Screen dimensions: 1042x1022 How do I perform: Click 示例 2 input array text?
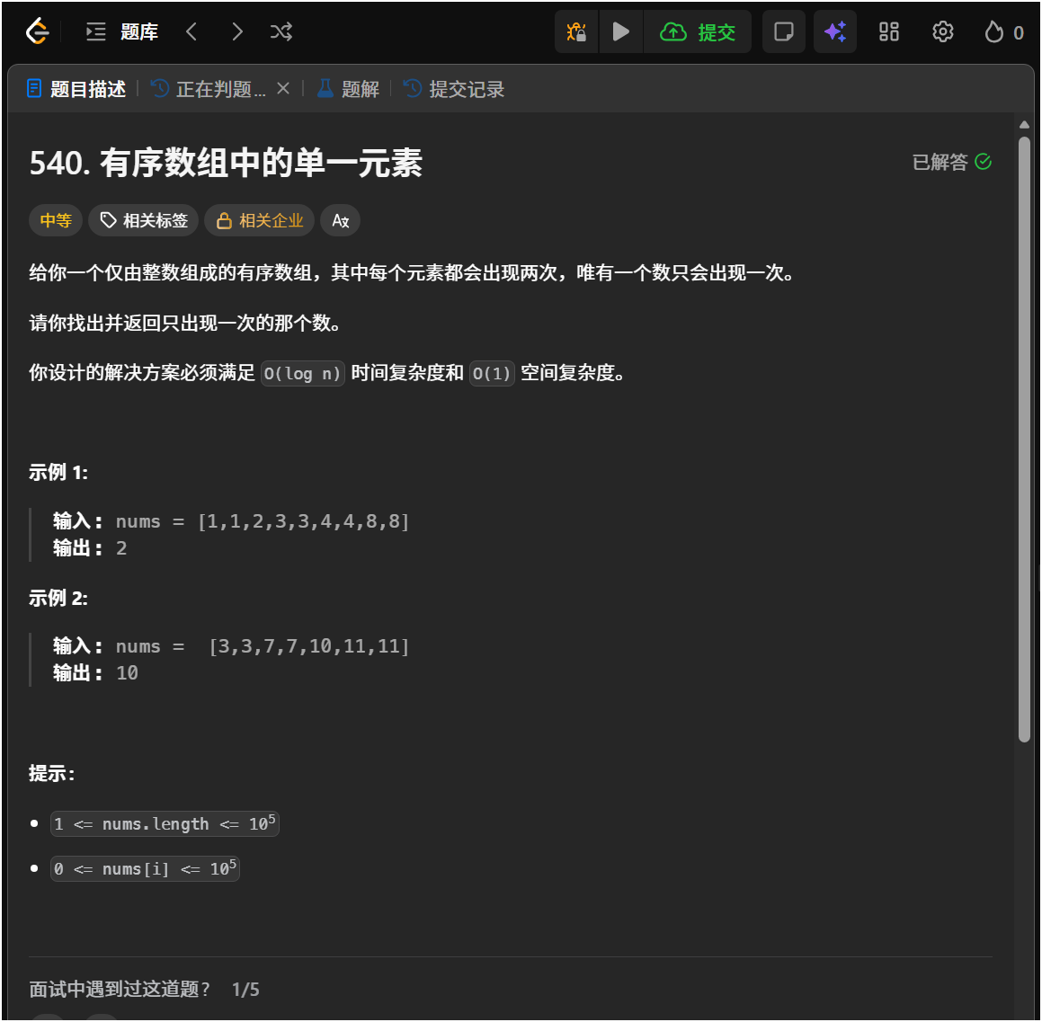(x=309, y=646)
